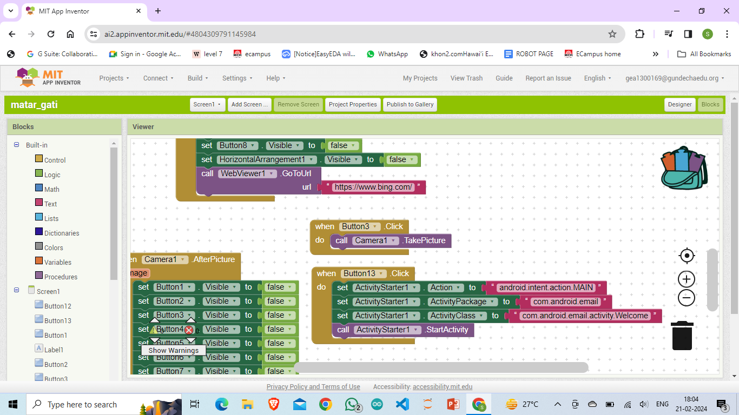Open the Screen1 screen selector dropdown
The image size is (739, 415).
click(207, 104)
